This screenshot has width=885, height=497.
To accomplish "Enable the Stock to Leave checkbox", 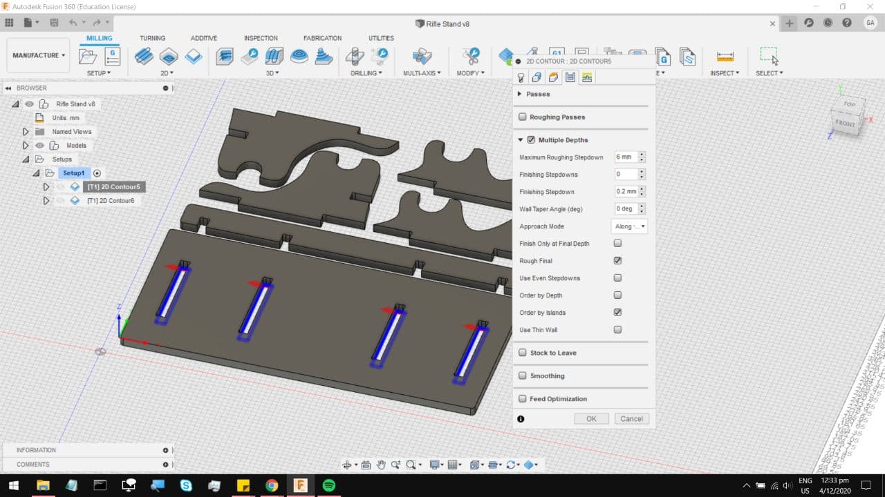I will (x=523, y=353).
